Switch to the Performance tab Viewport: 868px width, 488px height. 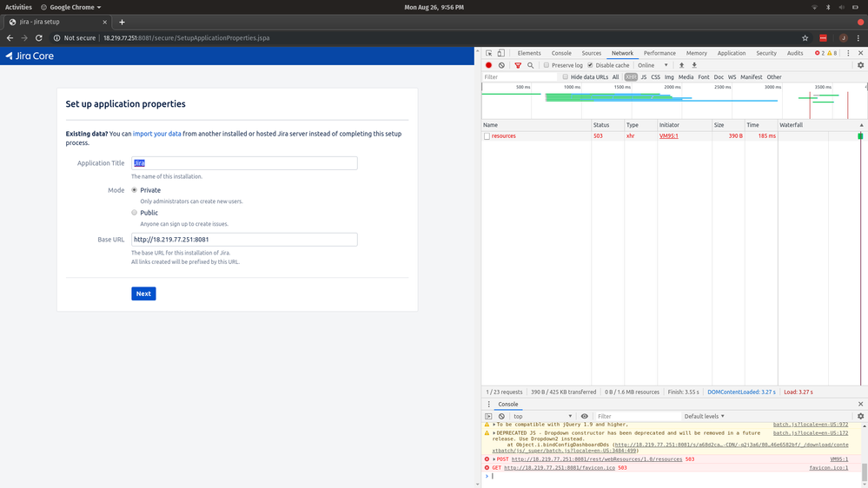(659, 53)
